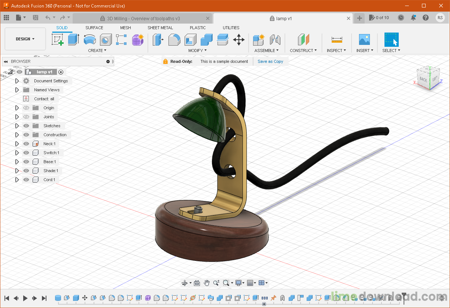Click the Insert image icon
The width and height of the screenshot is (450, 308).
(364, 39)
